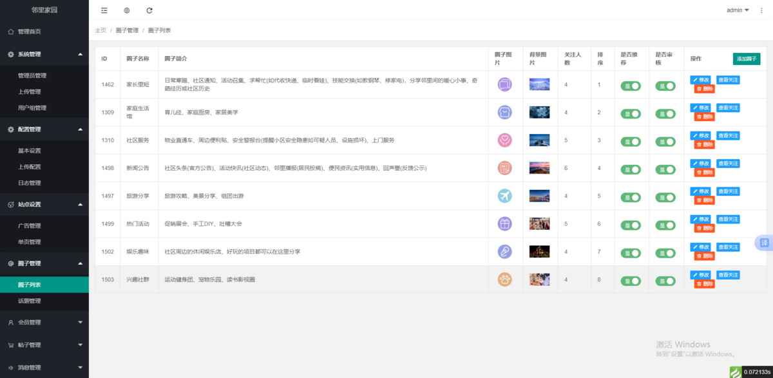
Task: Open 家庭生活馆 background image thumbnail
Action: click(539, 112)
